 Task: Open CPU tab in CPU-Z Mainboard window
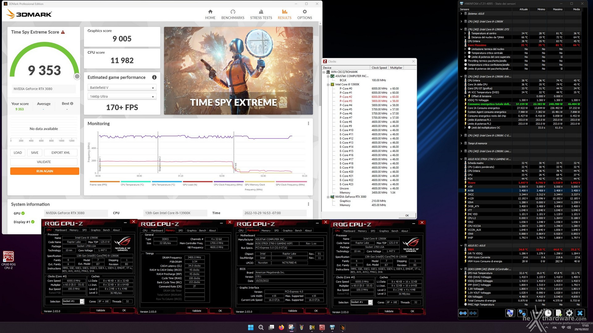(241, 231)
